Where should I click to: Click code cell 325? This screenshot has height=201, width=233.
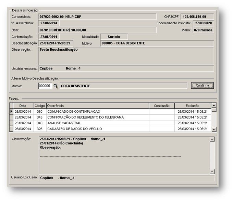[x=40, y=129]
